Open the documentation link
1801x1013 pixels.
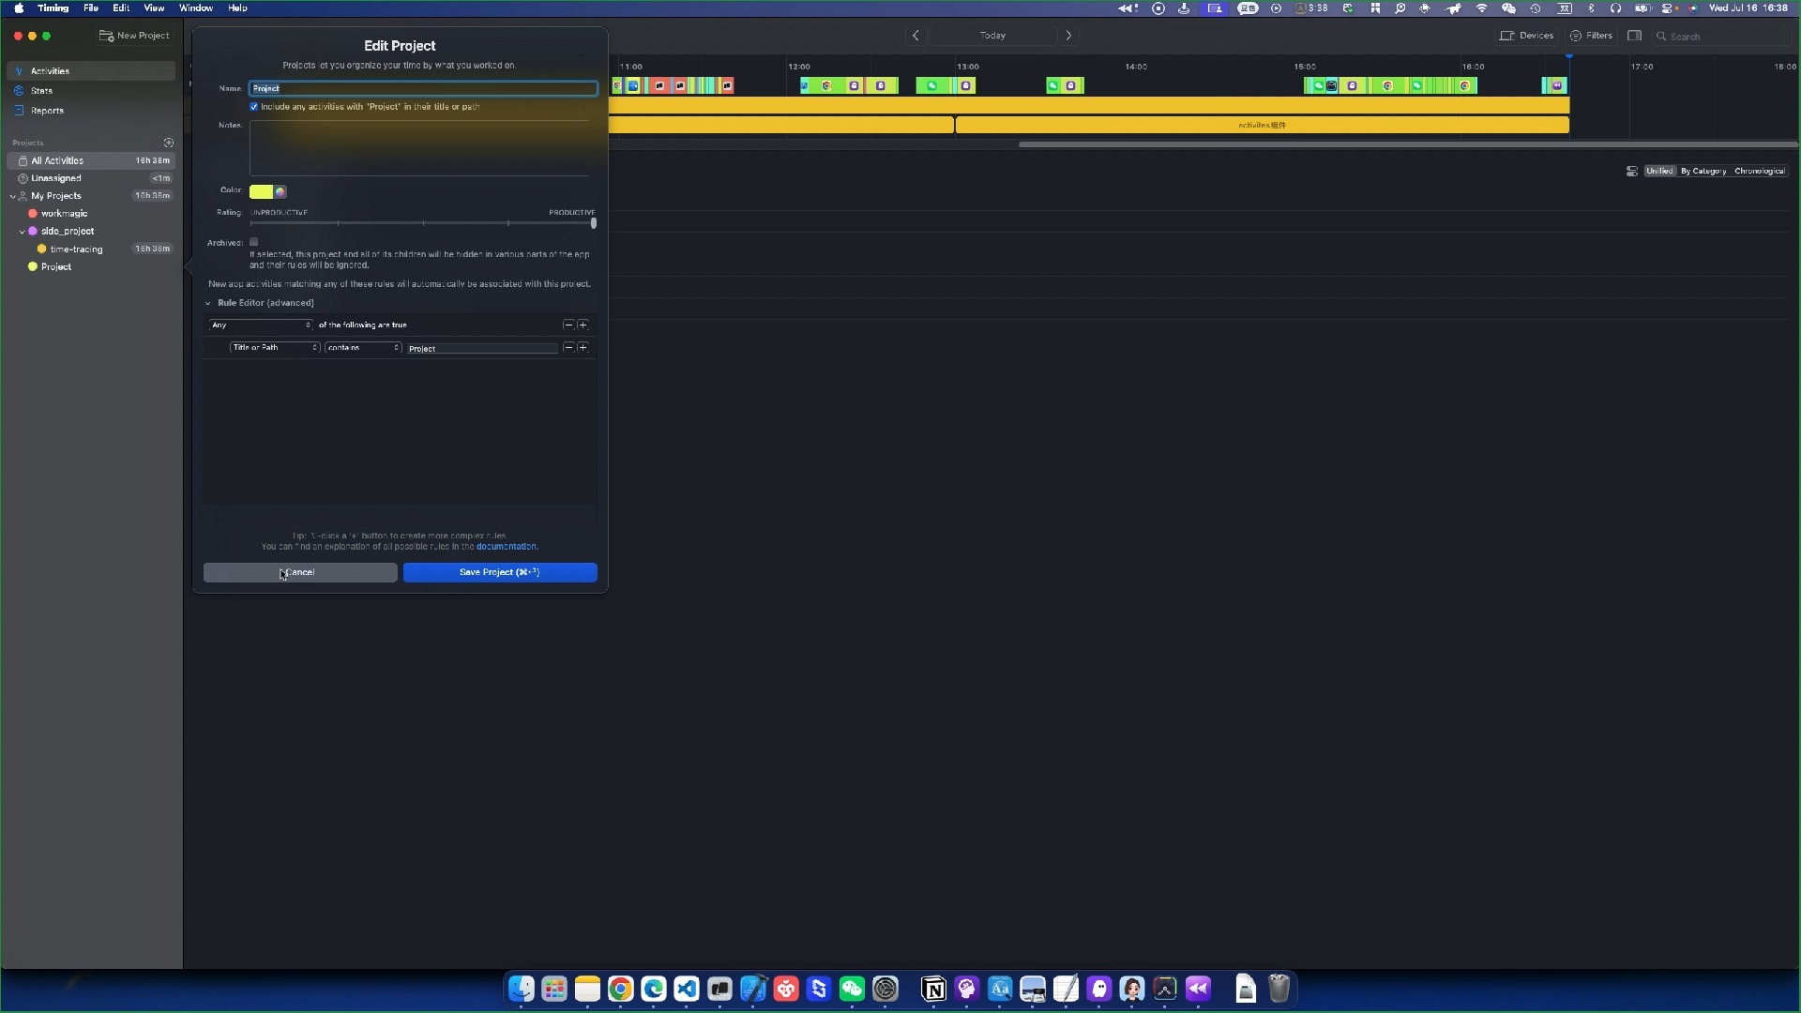507,547
